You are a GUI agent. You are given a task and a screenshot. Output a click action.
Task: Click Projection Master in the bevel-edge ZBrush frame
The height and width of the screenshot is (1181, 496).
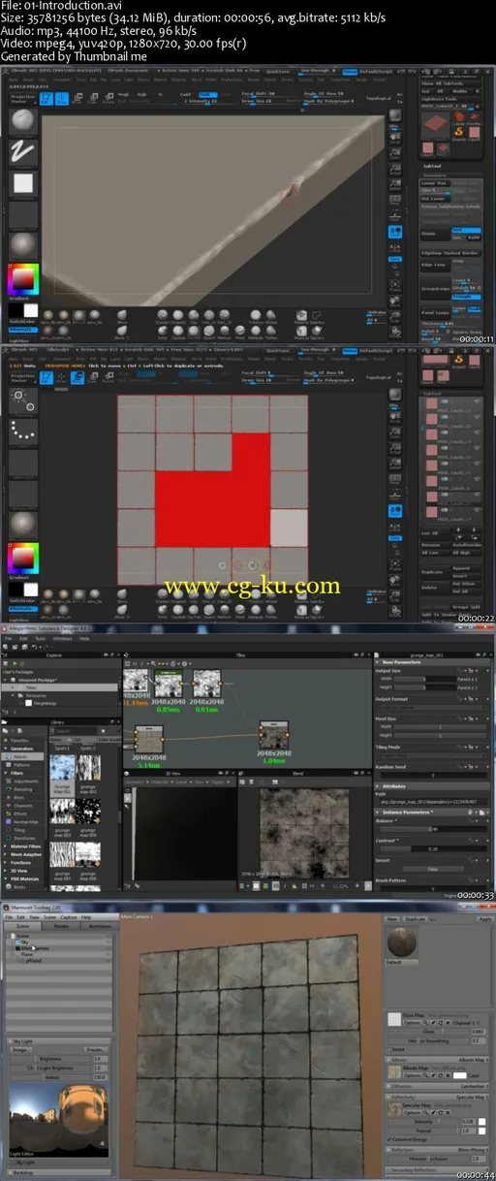click(23, 99)
